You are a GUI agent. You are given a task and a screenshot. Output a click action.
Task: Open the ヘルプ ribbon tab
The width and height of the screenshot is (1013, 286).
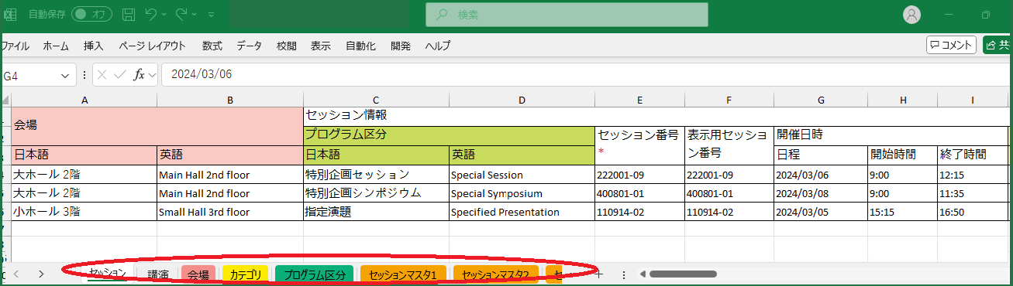(x=438, y=46)
